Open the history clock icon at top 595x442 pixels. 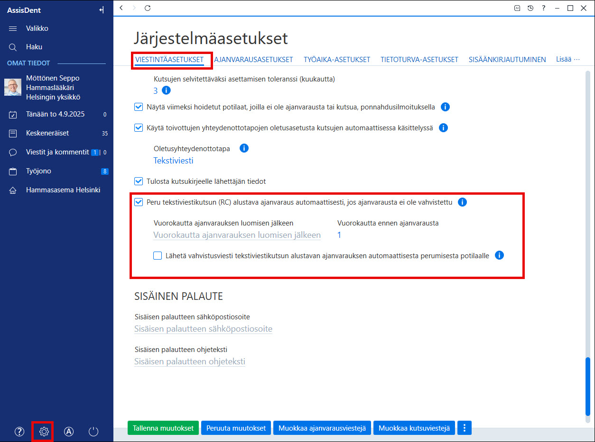(x=530, y=8)
